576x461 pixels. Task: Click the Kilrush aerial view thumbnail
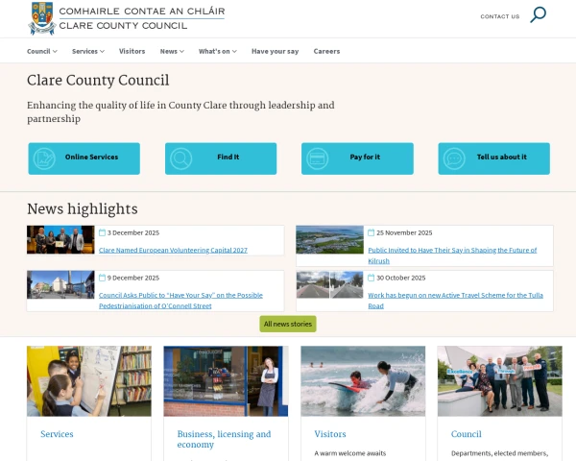330,240
